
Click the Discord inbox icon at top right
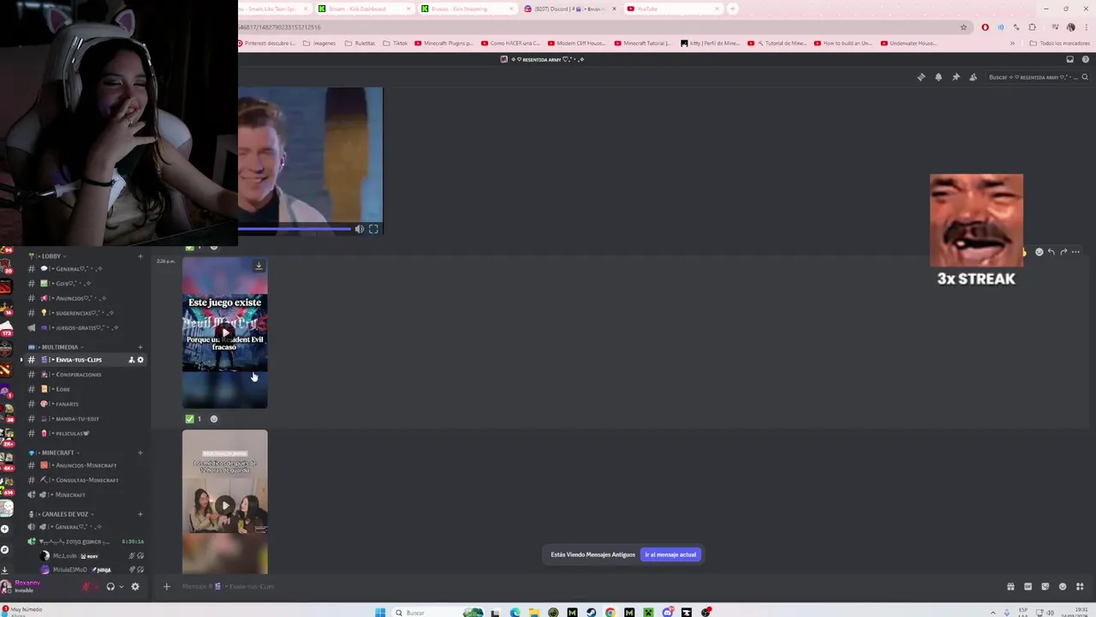point(1069,59)
